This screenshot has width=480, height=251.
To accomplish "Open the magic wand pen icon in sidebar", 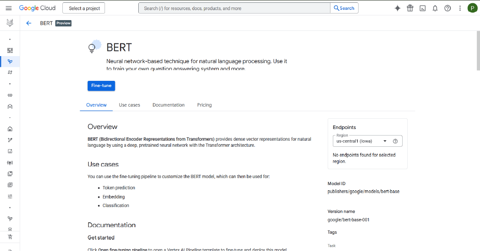I will pyautogui.click(x=10, y=140).
